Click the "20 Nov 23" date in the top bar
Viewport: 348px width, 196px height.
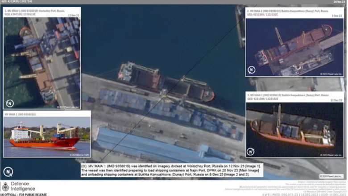coord(338,2)
